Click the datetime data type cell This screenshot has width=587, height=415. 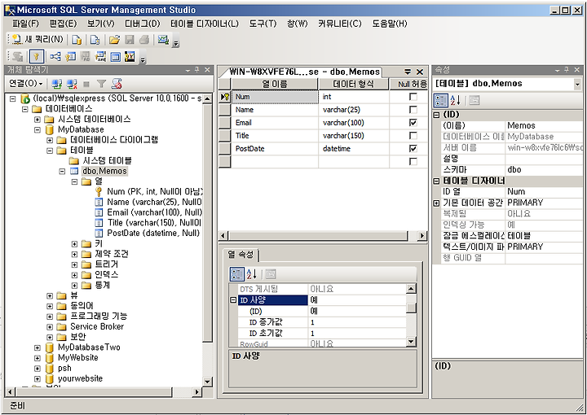pyautogui.click(x=354, y=148)
